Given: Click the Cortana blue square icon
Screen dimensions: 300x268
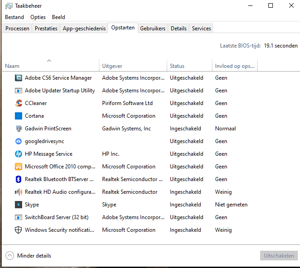Looking at the screenshot, I should [19, 116].
